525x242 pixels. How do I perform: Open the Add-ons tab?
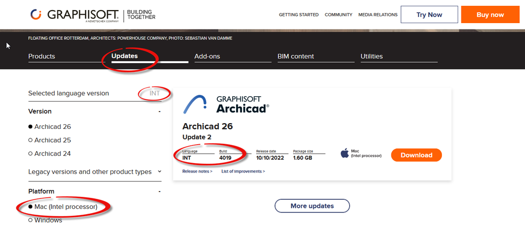233,57
